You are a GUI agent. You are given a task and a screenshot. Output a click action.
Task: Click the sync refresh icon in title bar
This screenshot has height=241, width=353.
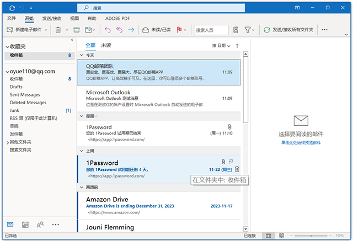click(12, 8)
